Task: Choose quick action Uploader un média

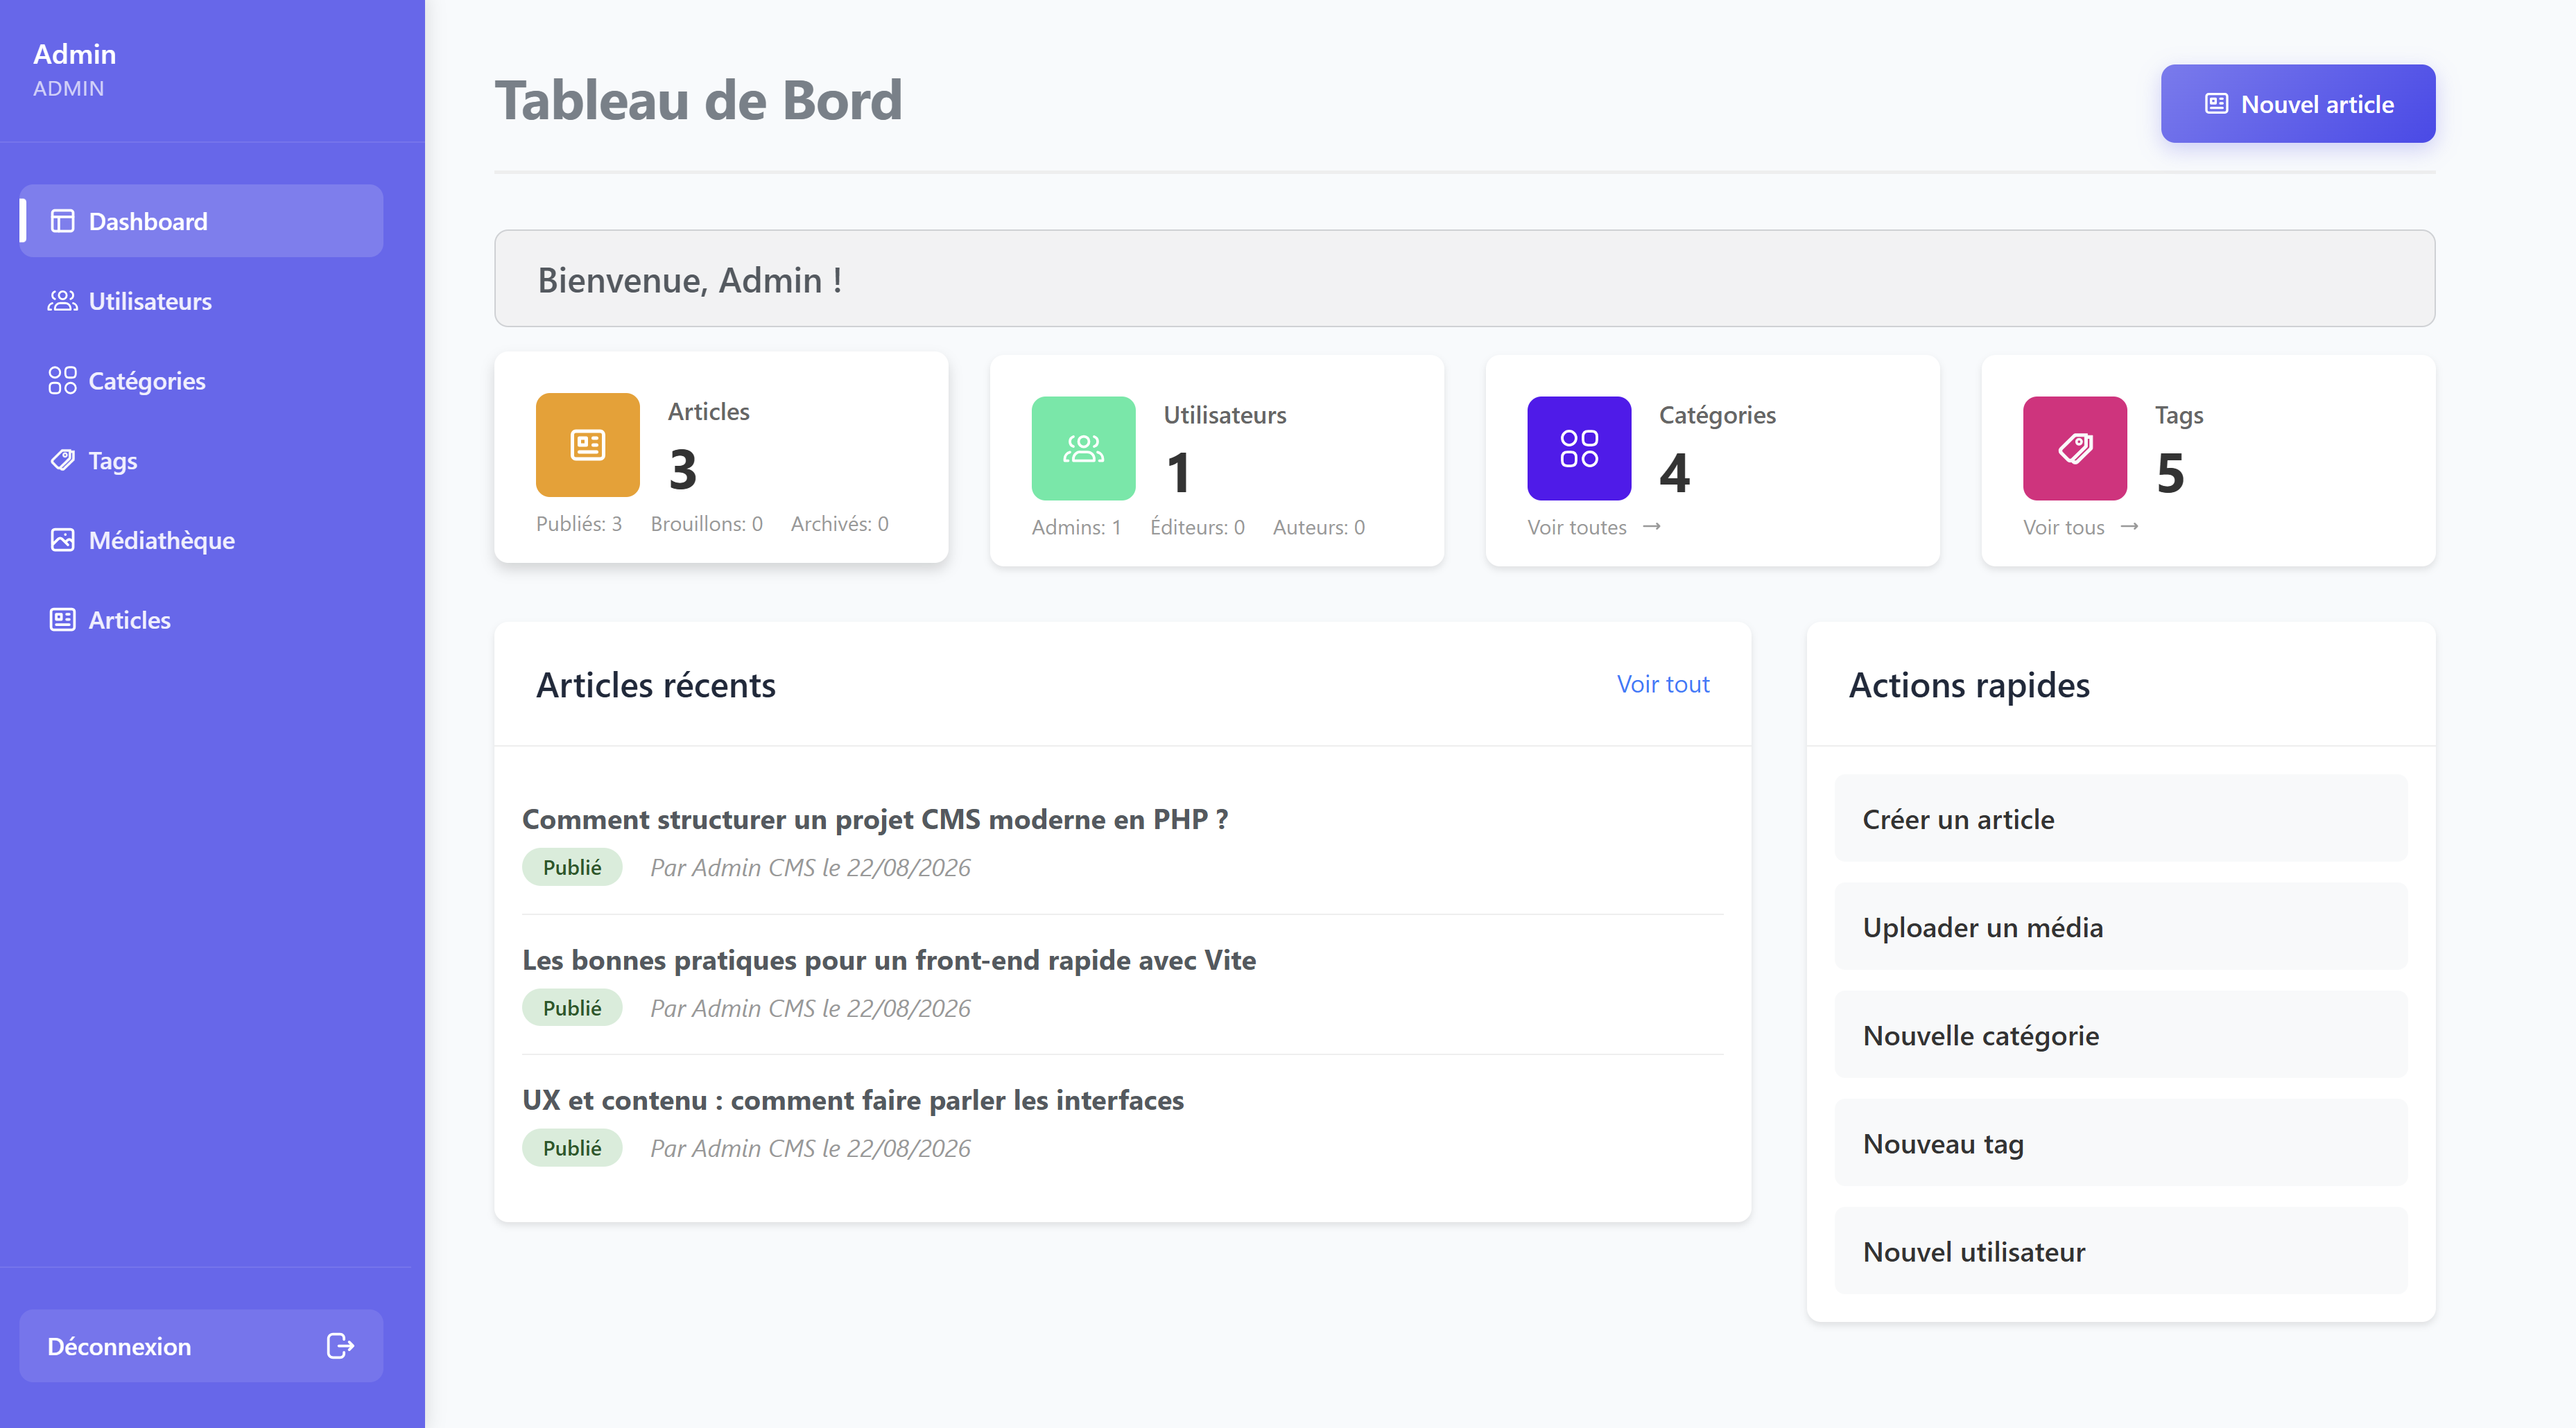Action: (x=2121, y=927)
